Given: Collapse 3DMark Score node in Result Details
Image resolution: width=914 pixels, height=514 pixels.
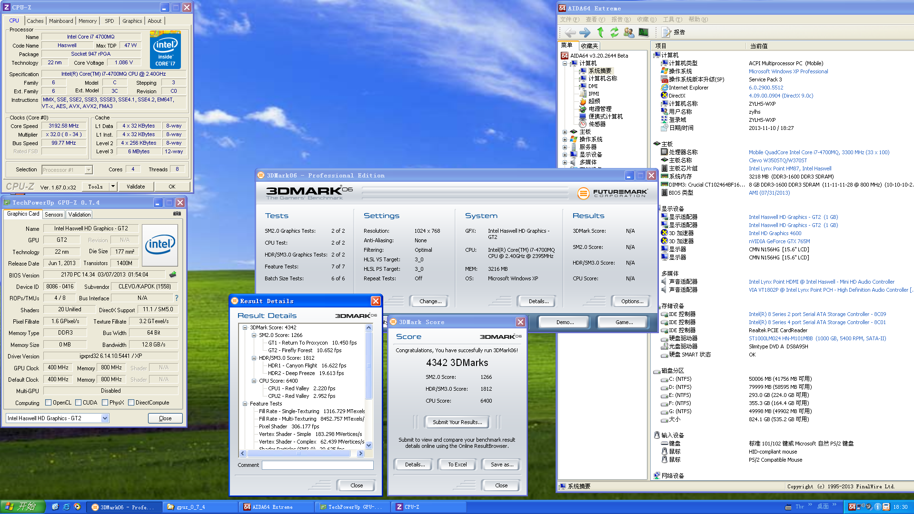Looking at the screenshot, I should (x=245, y=327).
